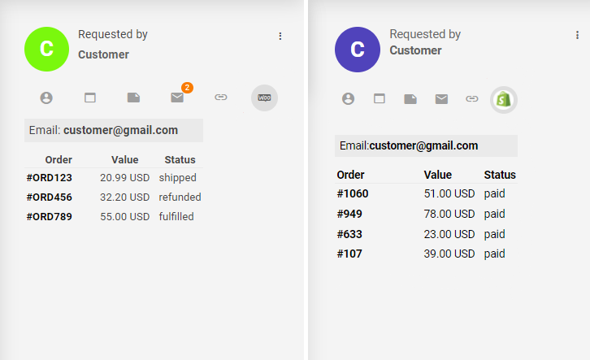This screenshot has width=590, height=360.
Task: Click the note icon in right panel
Action: click(410, 99)
